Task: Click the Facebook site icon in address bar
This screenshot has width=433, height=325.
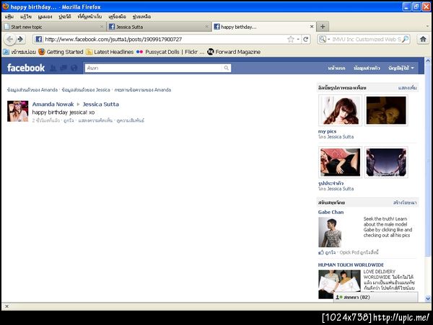Action: (x=39, y=39)
